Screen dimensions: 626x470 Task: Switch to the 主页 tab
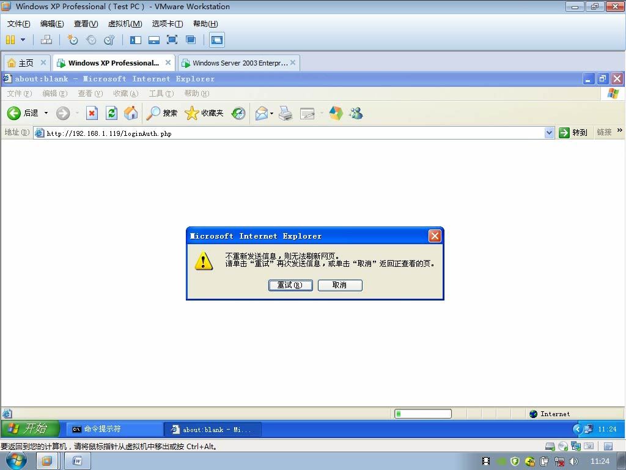pos(26,63)
